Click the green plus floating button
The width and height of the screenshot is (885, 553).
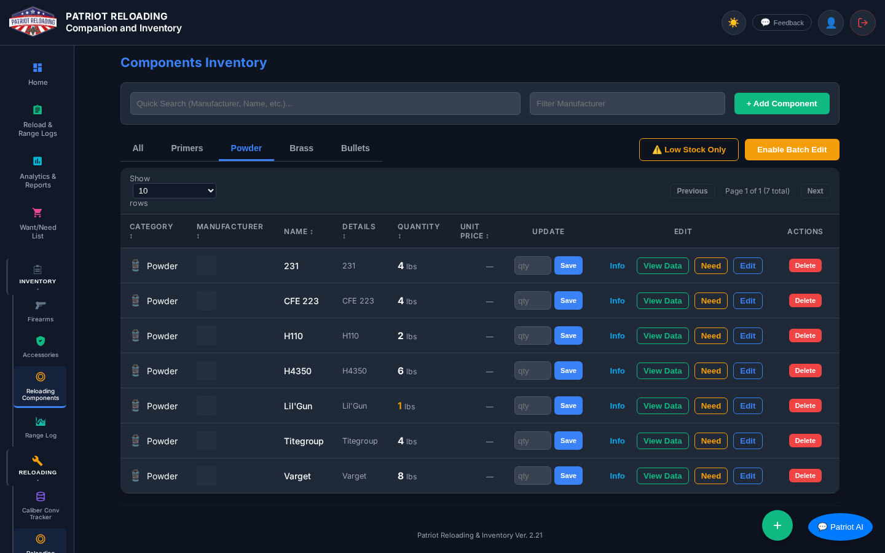777,525
